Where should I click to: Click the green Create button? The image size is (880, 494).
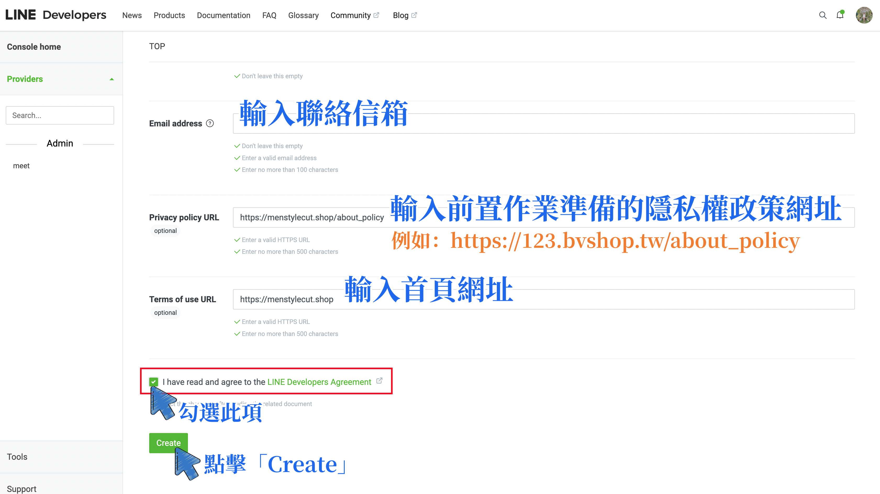(168, 443)
